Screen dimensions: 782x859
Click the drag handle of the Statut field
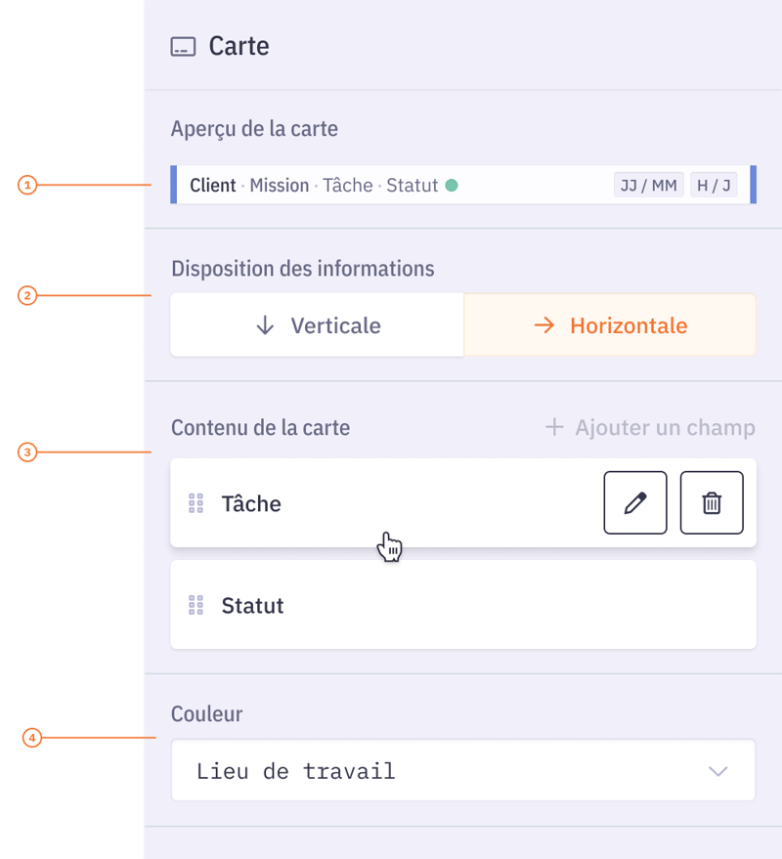(195, 604)
